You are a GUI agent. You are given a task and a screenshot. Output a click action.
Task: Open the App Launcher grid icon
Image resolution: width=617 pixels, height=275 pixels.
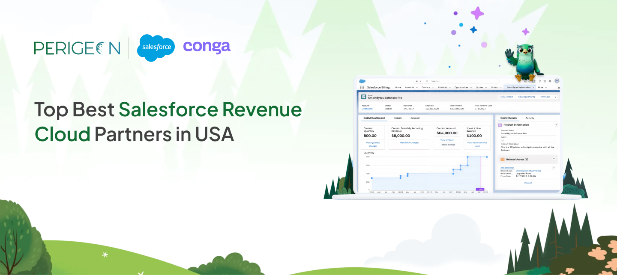pos(362,87)
